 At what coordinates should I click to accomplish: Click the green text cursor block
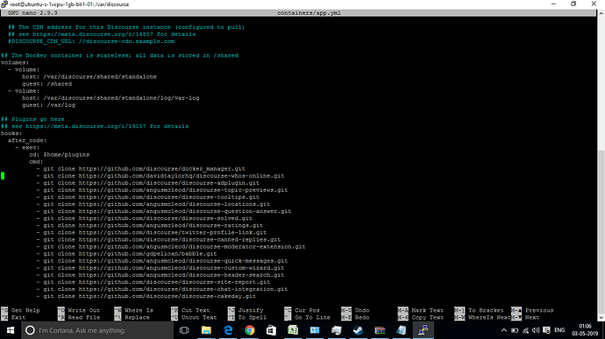[x=3, y=176]
